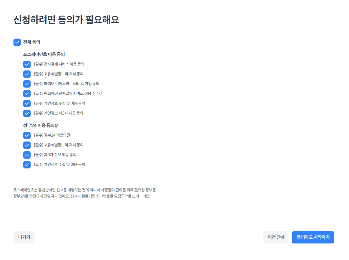Click the 나가기 button
The image size is (349, 260).
24,237
